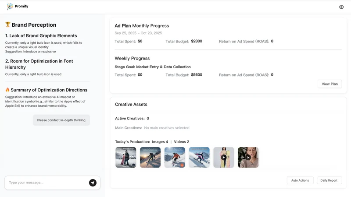Click the 'Please conduct in-depth thinking' message bubble
Viewport: 351px width, 197px height.
pos(61,120)
